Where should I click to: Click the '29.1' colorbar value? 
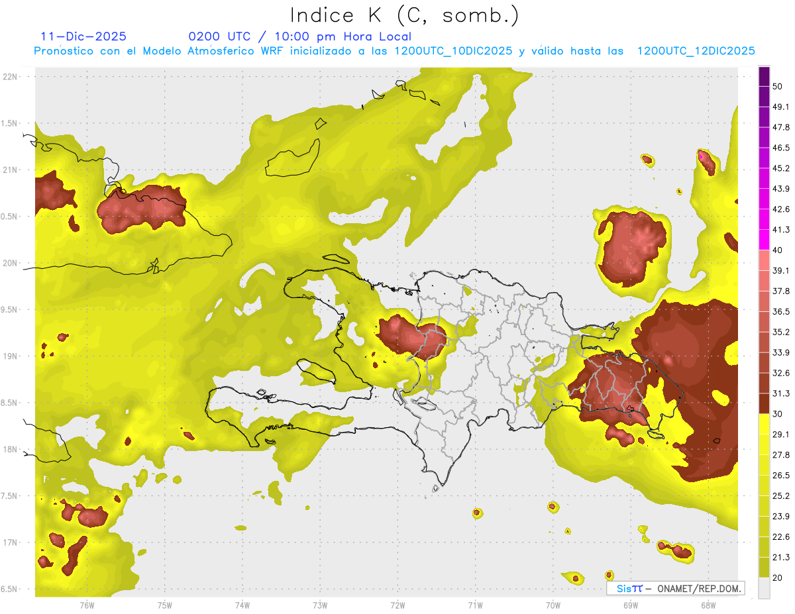pos(781,435)
